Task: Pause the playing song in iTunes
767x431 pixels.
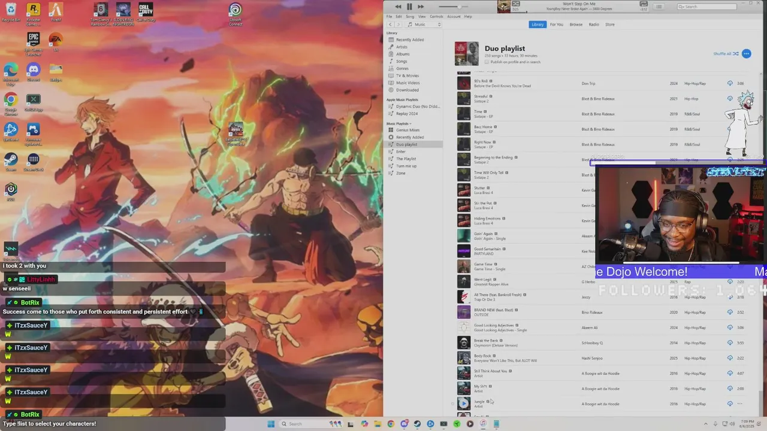Action: coord(409,7)
